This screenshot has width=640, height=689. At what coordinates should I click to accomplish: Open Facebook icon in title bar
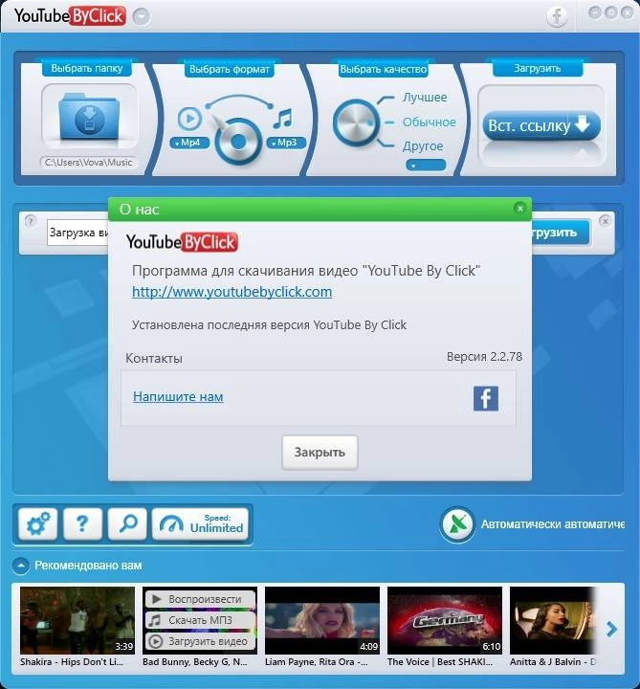pyautogui.click(x=557, y=16)
